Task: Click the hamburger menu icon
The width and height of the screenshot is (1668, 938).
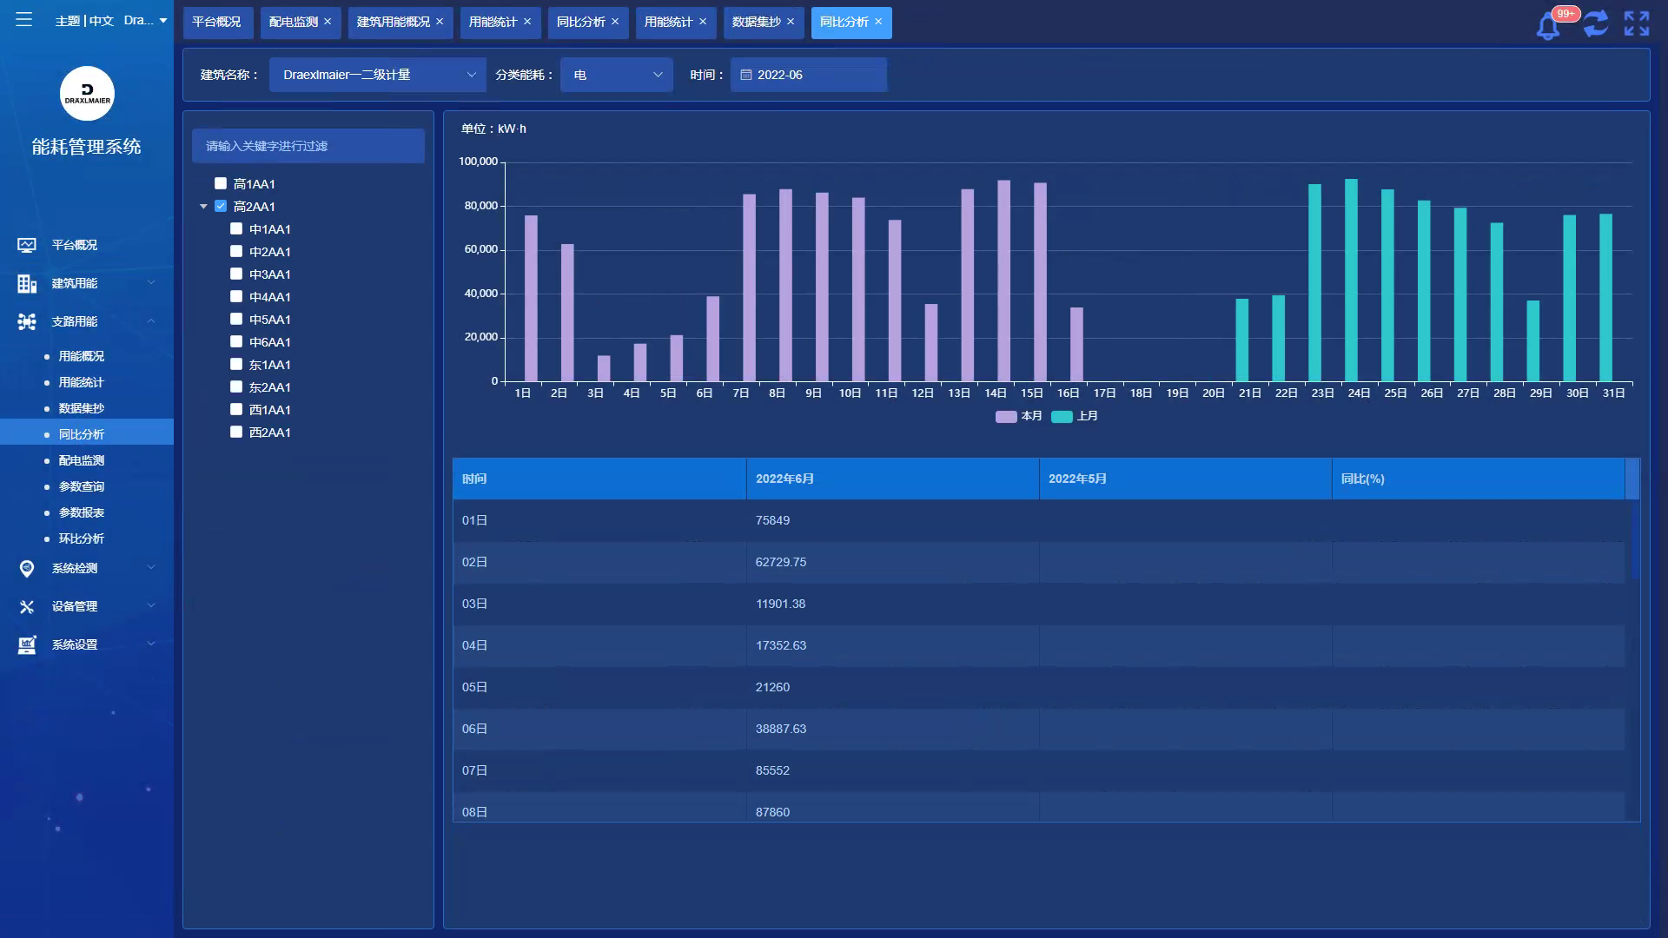Action: [23, 19]
